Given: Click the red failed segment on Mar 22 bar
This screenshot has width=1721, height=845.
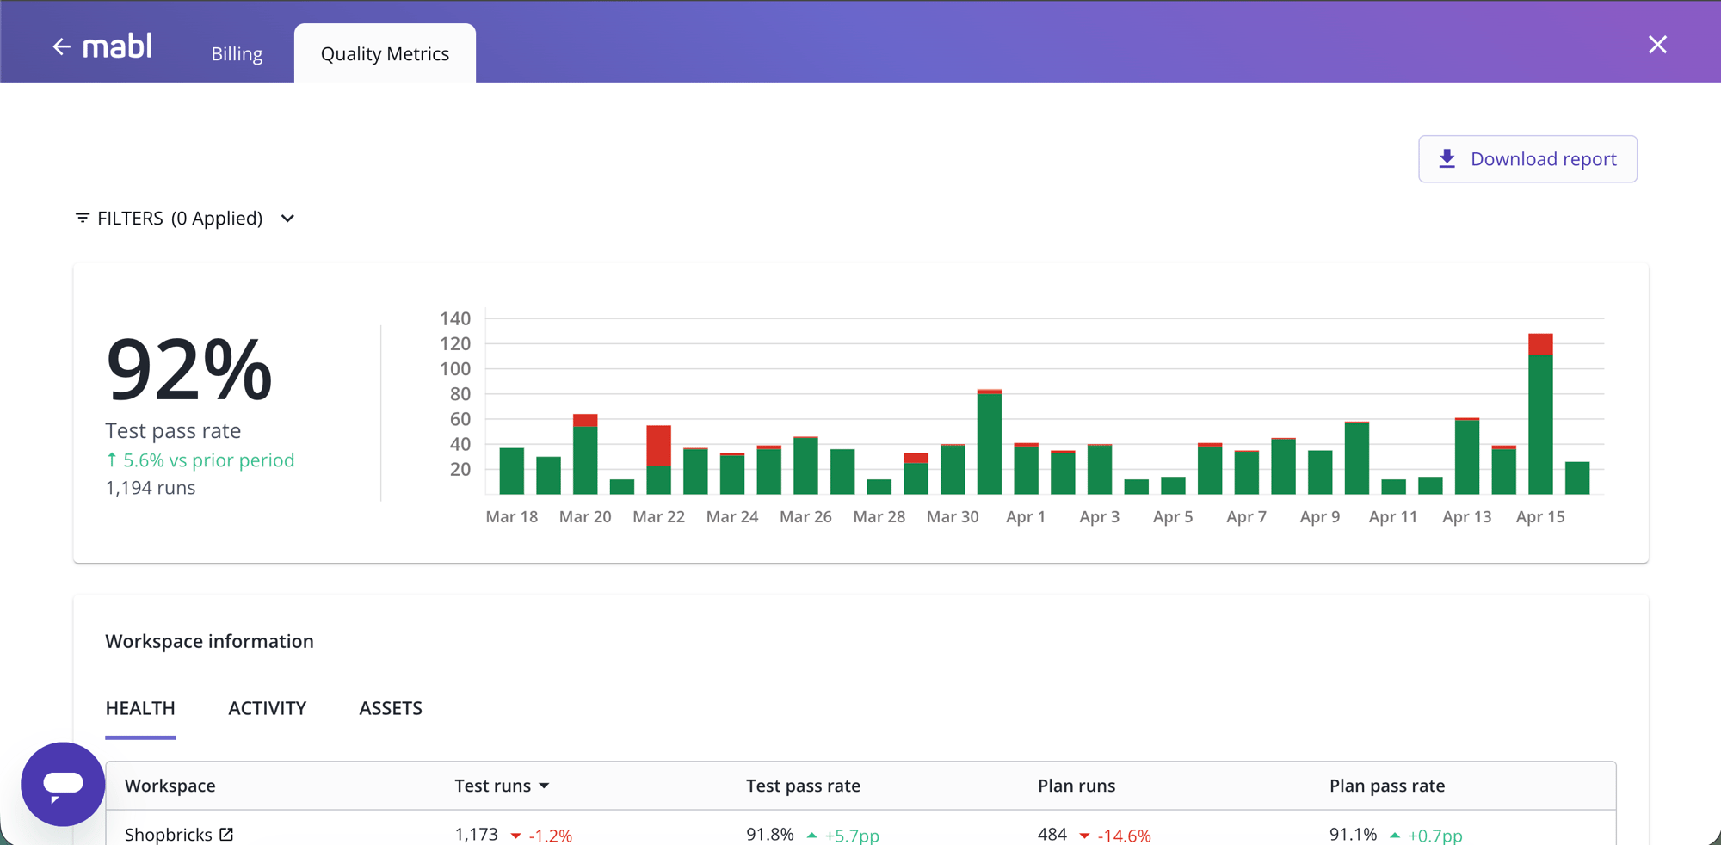Looking at the screenshot, I should [x=658, y=445].
